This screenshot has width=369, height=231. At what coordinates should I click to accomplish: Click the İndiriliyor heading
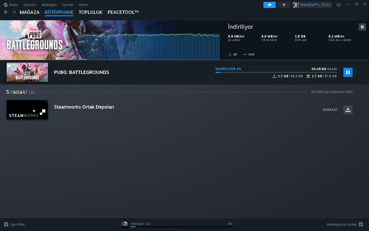coord(240,27)
